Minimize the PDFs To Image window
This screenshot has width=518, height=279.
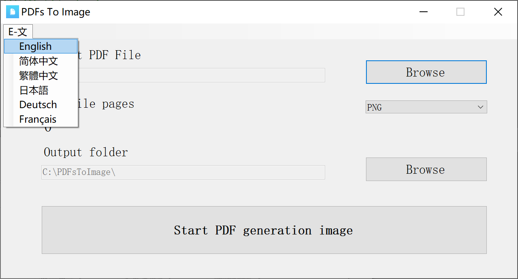(x=424, y=12)
